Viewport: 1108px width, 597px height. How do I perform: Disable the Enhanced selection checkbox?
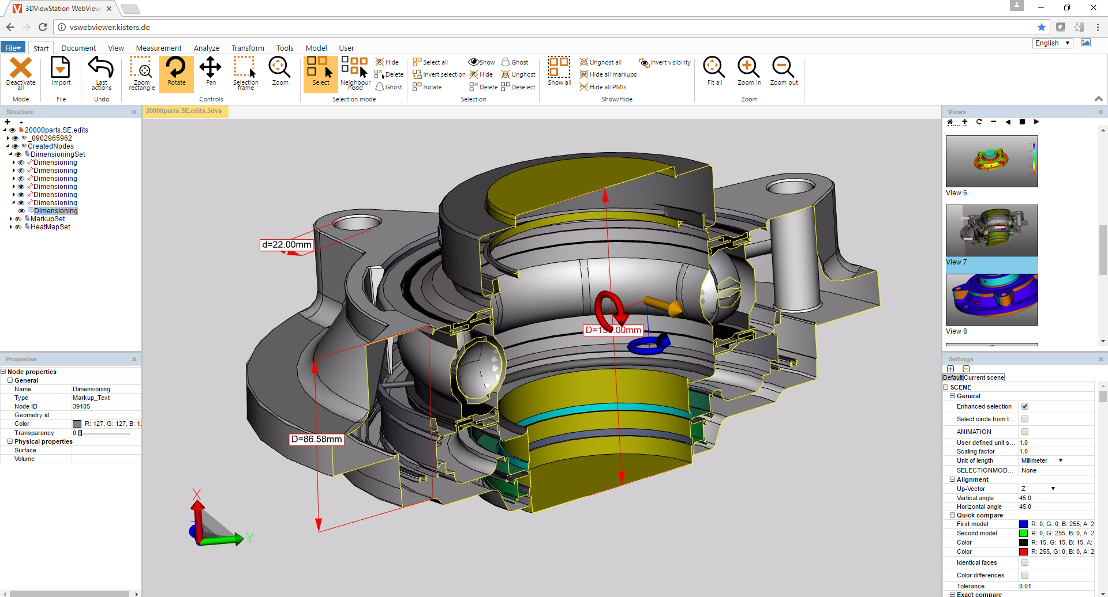tap(1025, 406)
